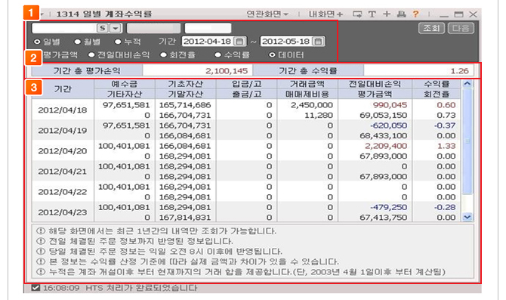Click the 990,045 profit cell
The height and width of the screenshot is (300, 506).
[x=390, y=105]
